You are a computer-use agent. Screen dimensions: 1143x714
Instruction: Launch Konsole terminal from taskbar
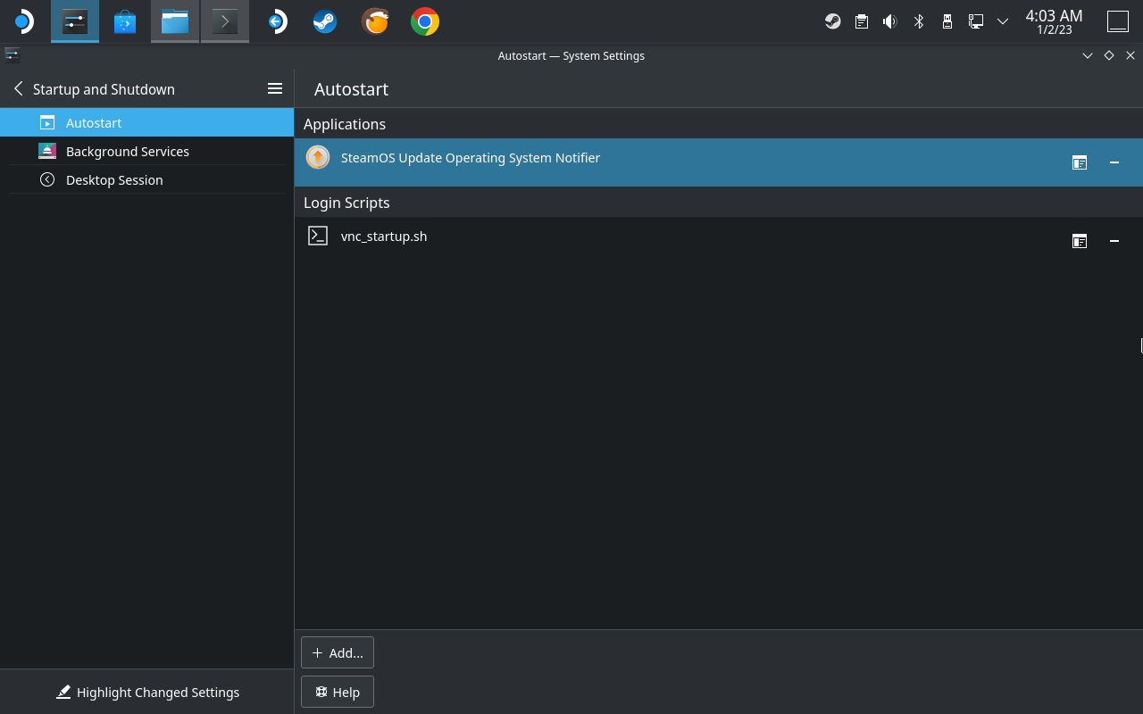point(225,21)
